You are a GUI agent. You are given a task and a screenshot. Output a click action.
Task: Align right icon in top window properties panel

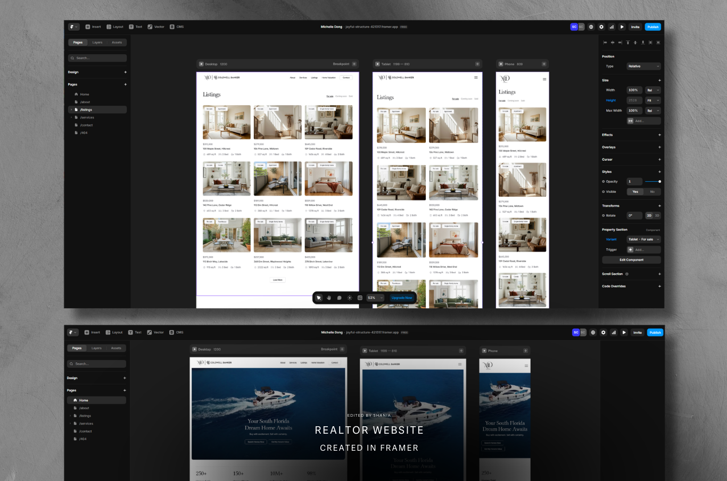click(620, 43)
